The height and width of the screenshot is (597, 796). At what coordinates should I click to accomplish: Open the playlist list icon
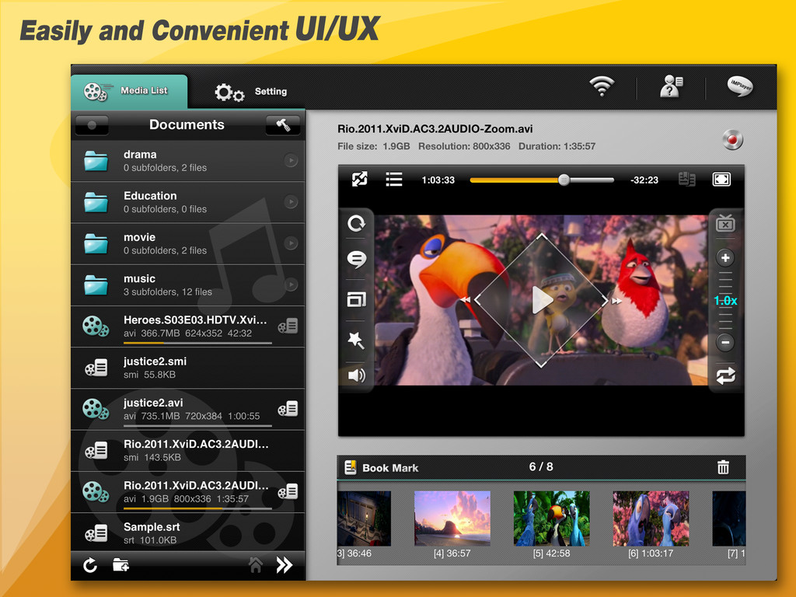(394, 180)
